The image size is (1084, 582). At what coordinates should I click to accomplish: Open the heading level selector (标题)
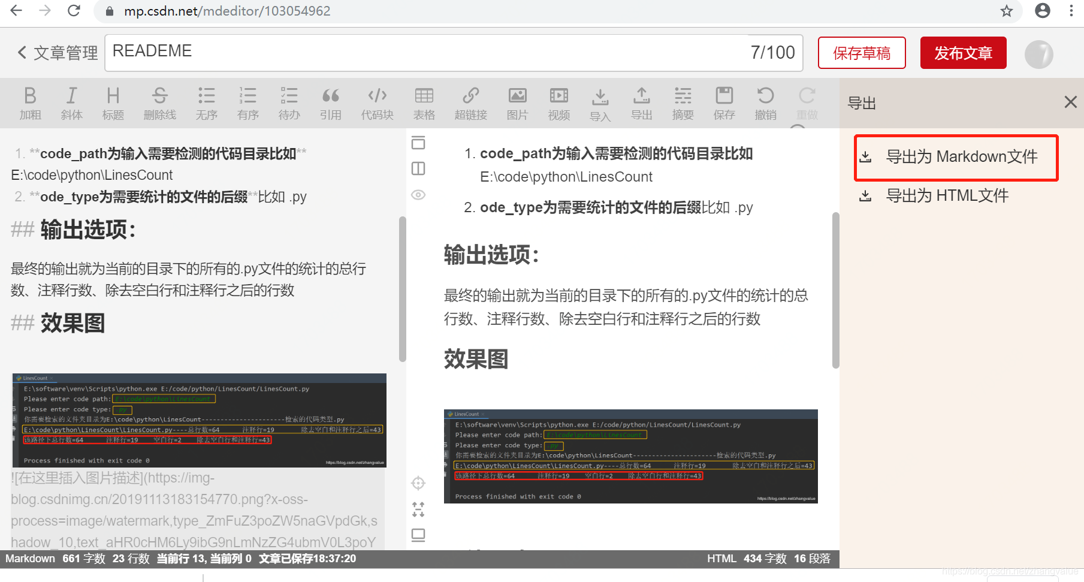coord(113,102)
